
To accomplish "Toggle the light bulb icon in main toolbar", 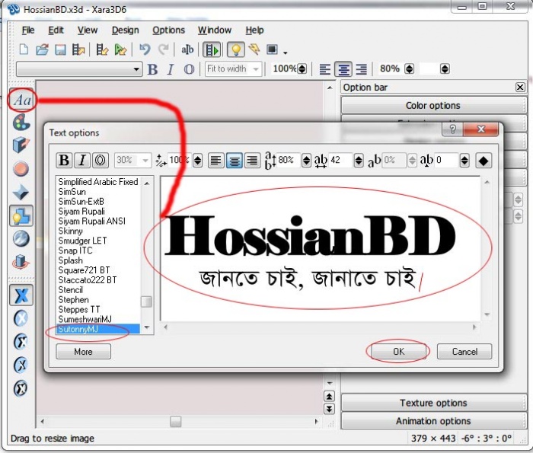I will pyautogui.click(x=236, y=50).
